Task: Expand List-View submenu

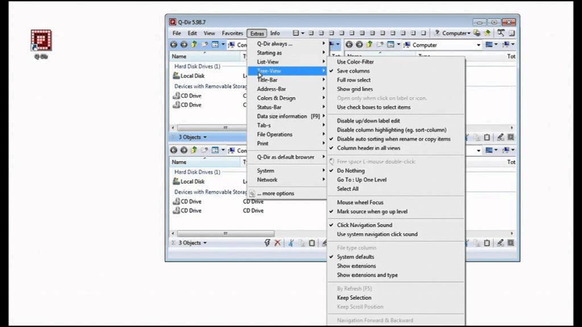Action: tap(287, 62)
